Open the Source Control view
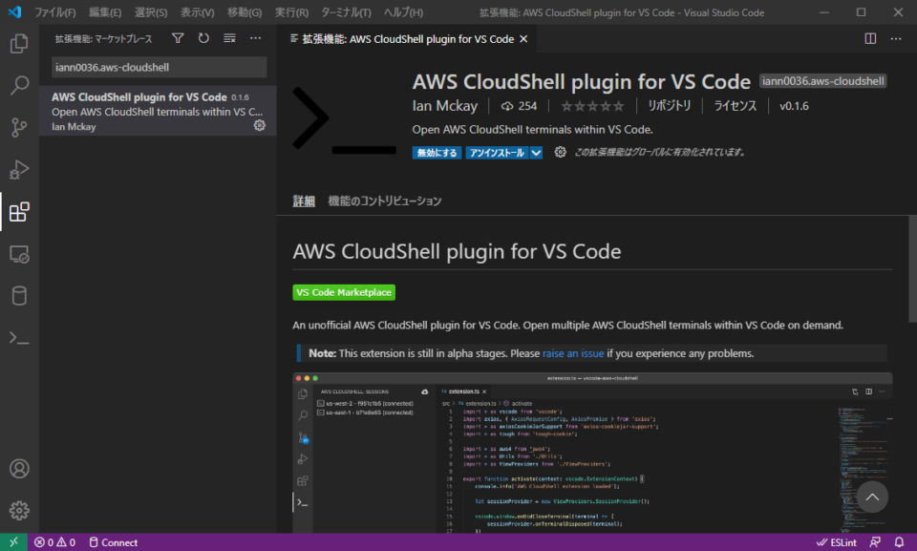The width and height of the screenshot is (917, 551). coord(20,128)
